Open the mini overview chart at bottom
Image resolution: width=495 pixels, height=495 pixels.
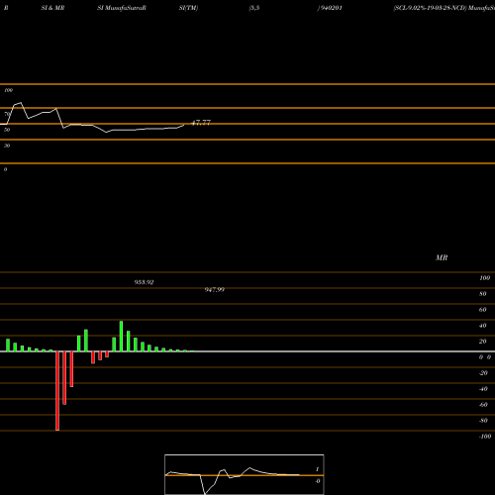tap(245, 474)
